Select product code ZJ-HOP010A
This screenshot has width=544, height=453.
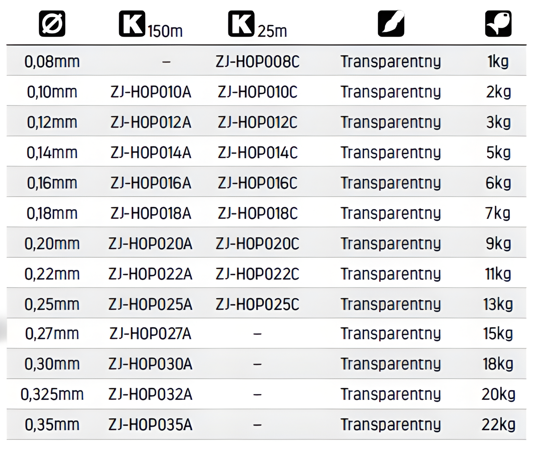coord(151,92)
